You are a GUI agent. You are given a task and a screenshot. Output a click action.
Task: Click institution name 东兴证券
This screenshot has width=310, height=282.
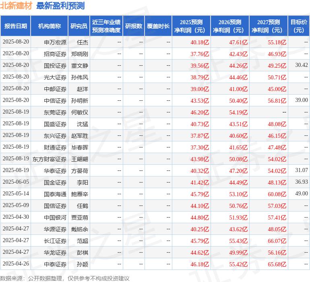pos(55,135)
